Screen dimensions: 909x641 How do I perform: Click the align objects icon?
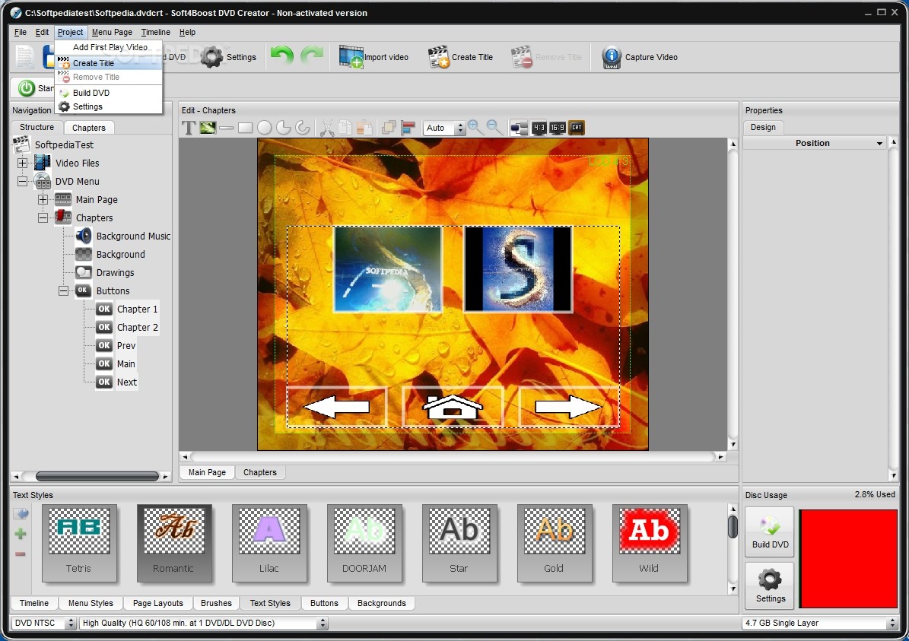click(408, 128)
